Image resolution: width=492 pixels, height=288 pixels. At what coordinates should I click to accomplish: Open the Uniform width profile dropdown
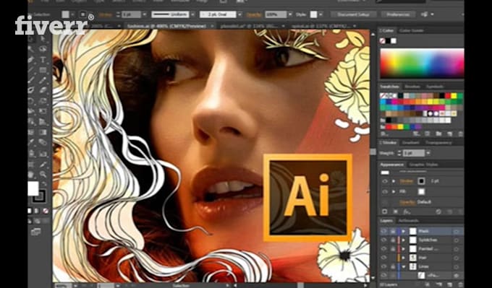193,14
